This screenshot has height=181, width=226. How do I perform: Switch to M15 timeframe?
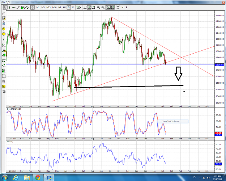click(x=48, y=7)
